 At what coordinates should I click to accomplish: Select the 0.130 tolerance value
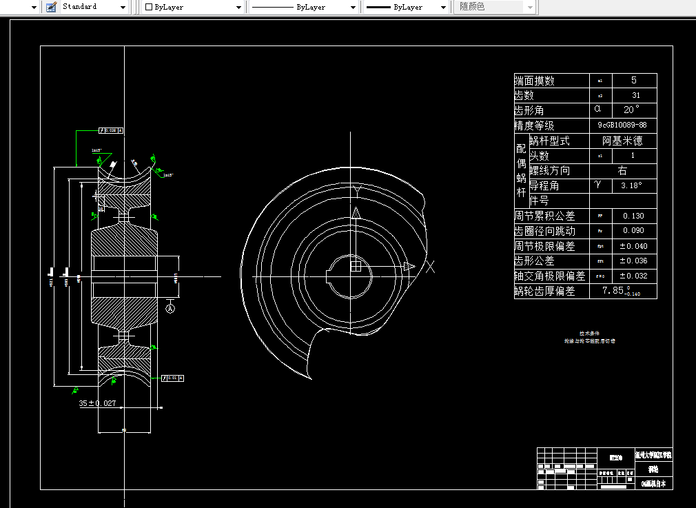tap(633, 216)
